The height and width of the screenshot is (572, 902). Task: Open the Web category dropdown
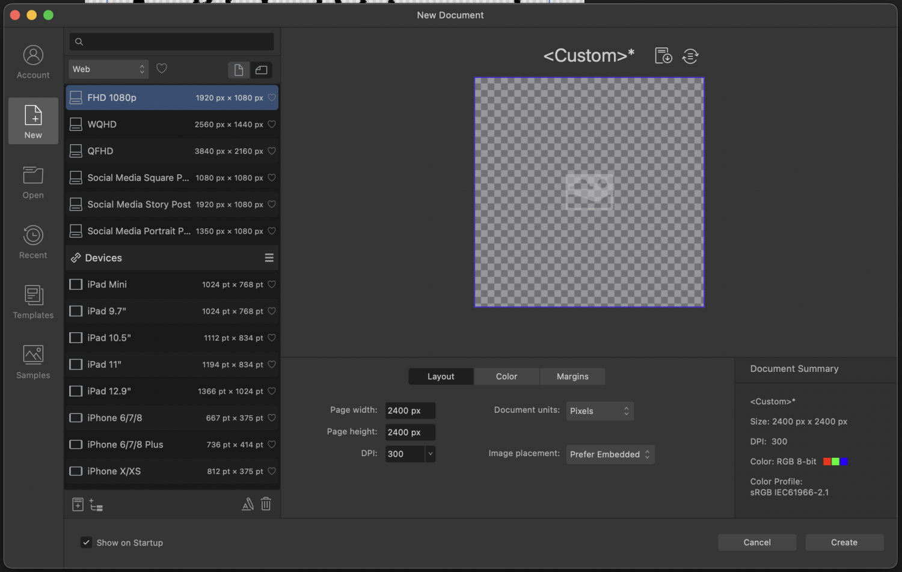108,68
